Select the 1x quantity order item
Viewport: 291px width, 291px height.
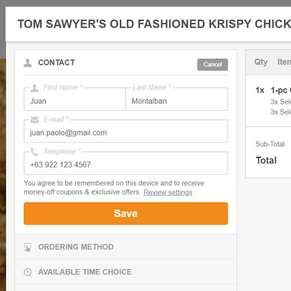point(260,90)
